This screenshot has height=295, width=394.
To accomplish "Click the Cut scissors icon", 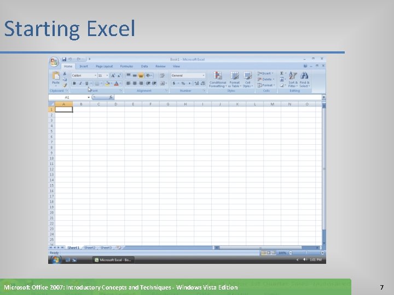I will tap(65, 74).
